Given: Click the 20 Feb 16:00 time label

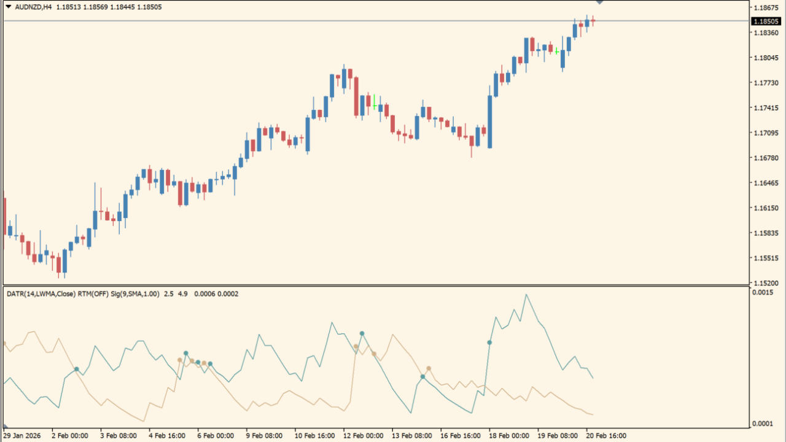Looking at the screenshot, I should pos(605,436).
